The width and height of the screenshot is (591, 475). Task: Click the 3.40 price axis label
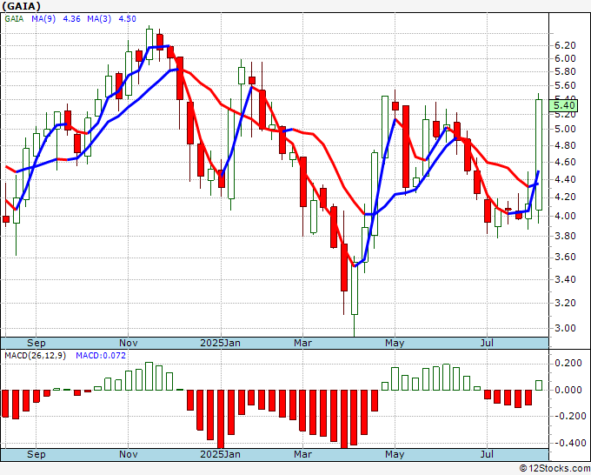(565, 279)
